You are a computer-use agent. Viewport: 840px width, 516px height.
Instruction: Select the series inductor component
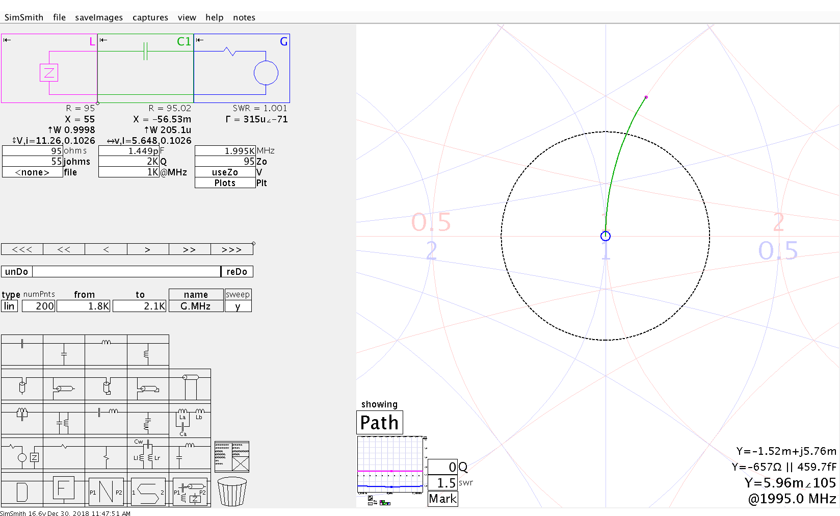pos(106,350)
